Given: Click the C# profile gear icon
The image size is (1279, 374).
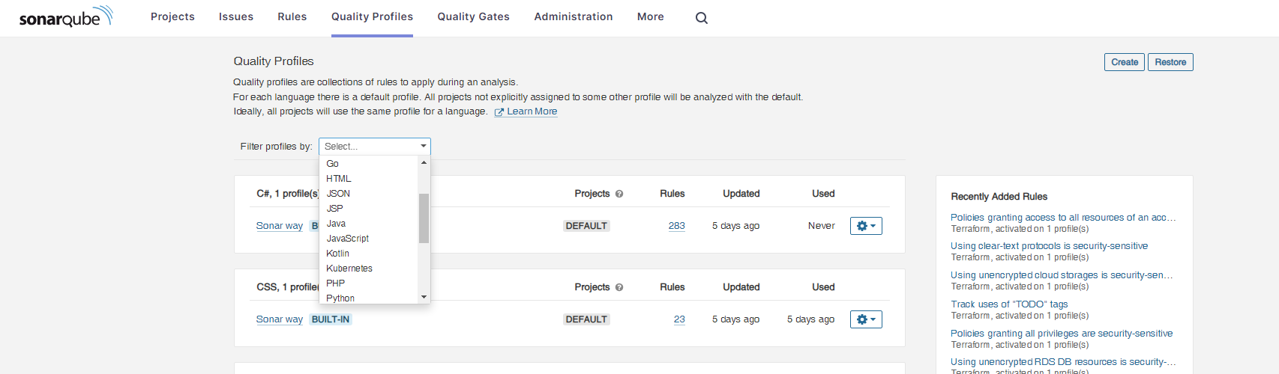Looking at the screenshot, I should tap(866, 226).
